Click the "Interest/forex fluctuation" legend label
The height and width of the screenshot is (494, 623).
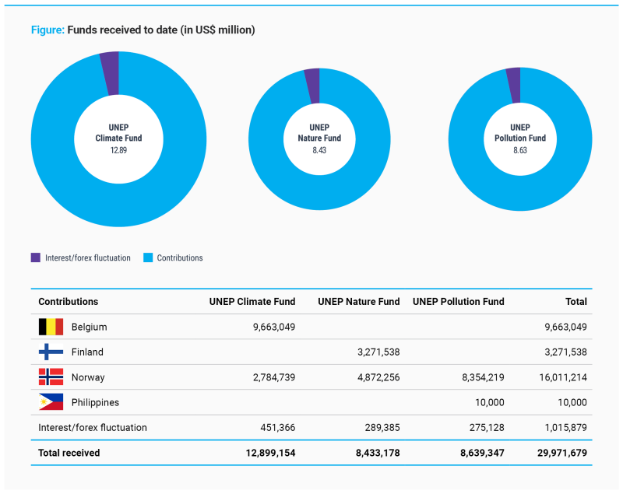coord(88,258)
